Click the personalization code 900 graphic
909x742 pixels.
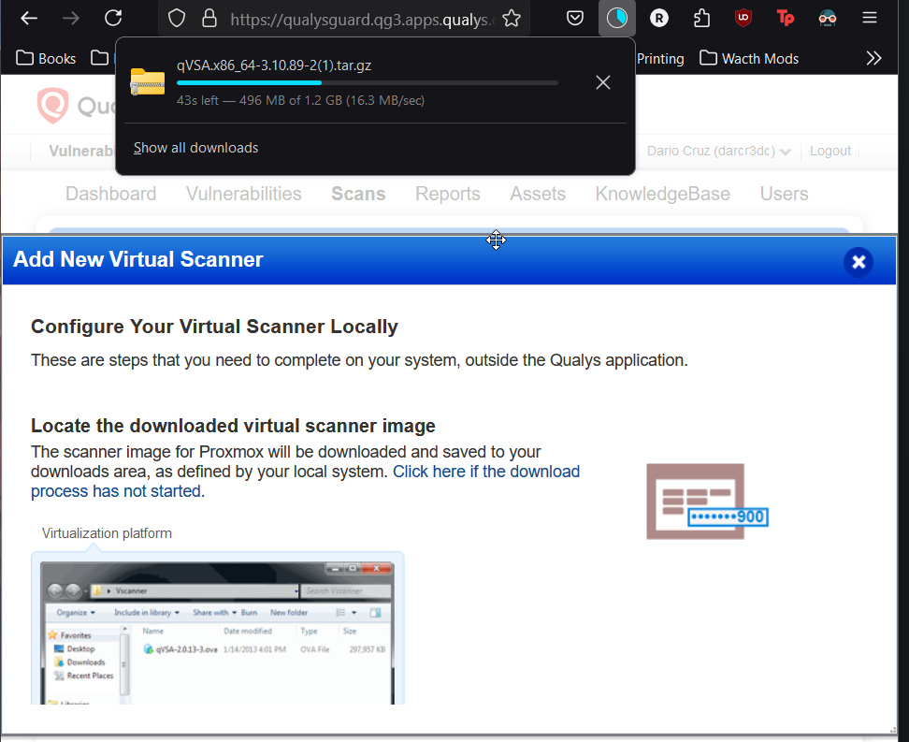707,502
